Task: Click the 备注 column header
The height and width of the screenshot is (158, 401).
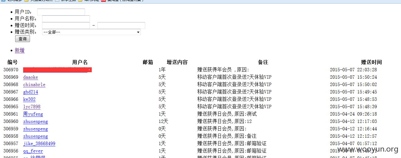Action: [263, 62]
